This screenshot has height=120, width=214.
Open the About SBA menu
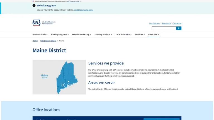click(x=154, y=34)
